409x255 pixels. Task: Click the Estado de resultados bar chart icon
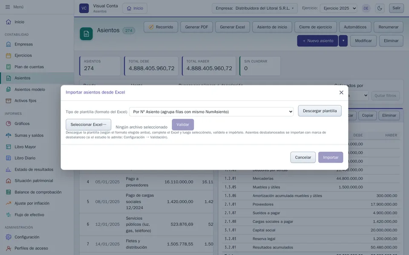click(9, 170)
